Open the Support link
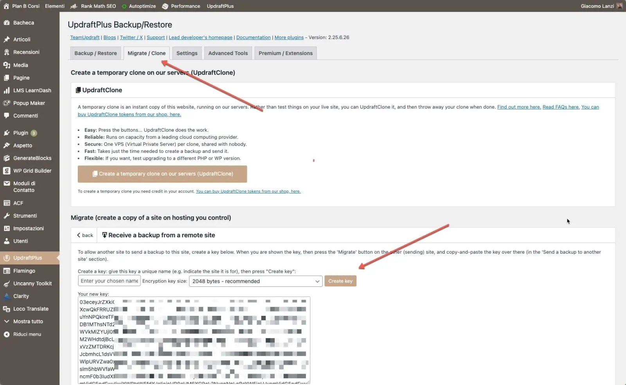The height and width of the screenshot is (385, 626). click(156, 38)
